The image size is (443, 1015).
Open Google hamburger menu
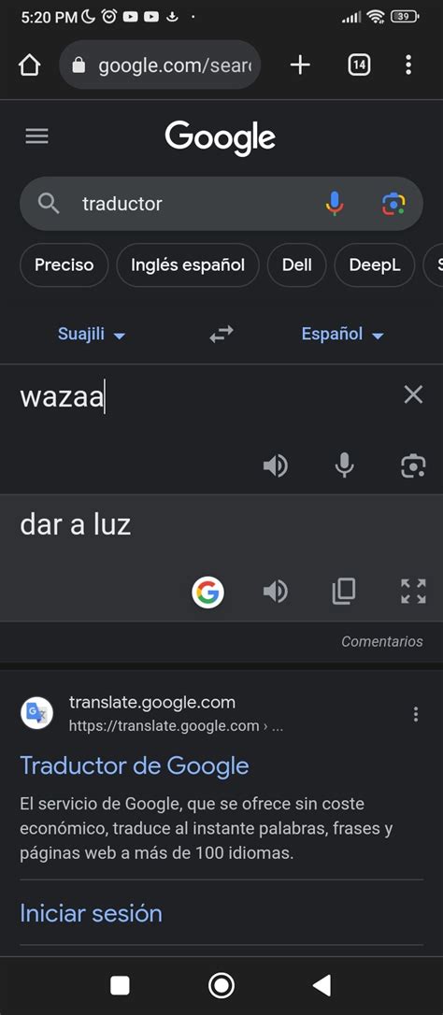(x=37, y=136)
